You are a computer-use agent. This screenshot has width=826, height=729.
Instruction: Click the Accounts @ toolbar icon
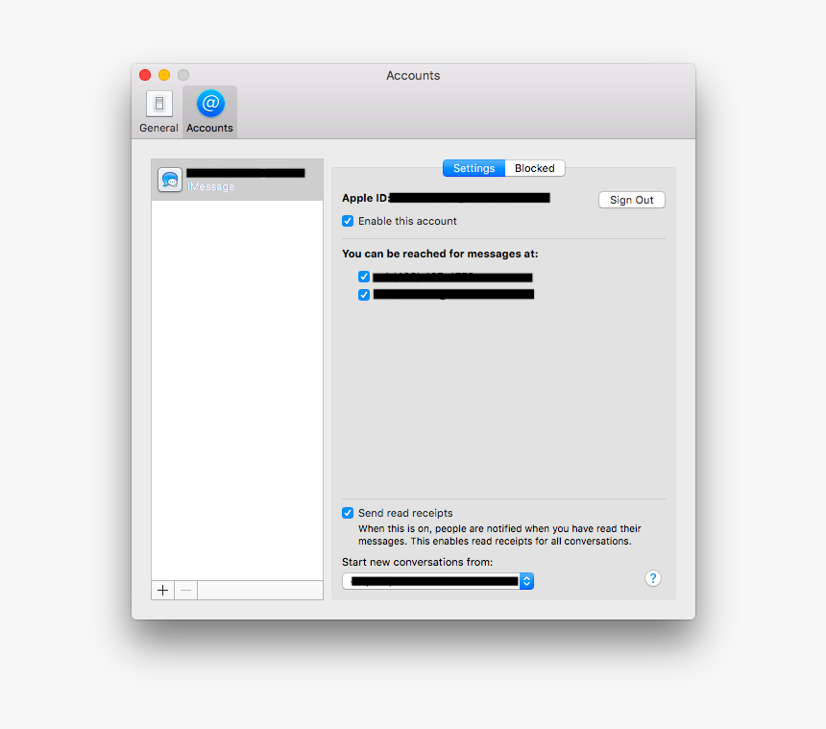209,110
